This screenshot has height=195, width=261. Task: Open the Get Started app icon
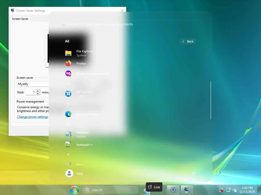point(68,94)
